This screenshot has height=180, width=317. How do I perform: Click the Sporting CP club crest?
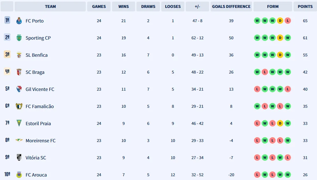pos(19,38)
